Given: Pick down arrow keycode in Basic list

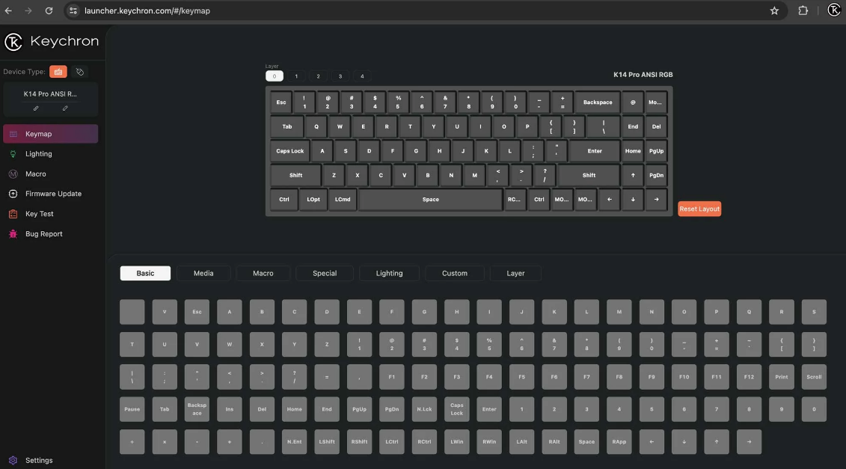Looking at the screenshot, I should pyautogui.click(x=684, y=441).
